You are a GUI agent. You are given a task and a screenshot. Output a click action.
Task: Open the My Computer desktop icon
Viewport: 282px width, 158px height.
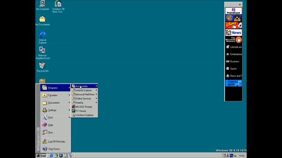coord(42,5)
